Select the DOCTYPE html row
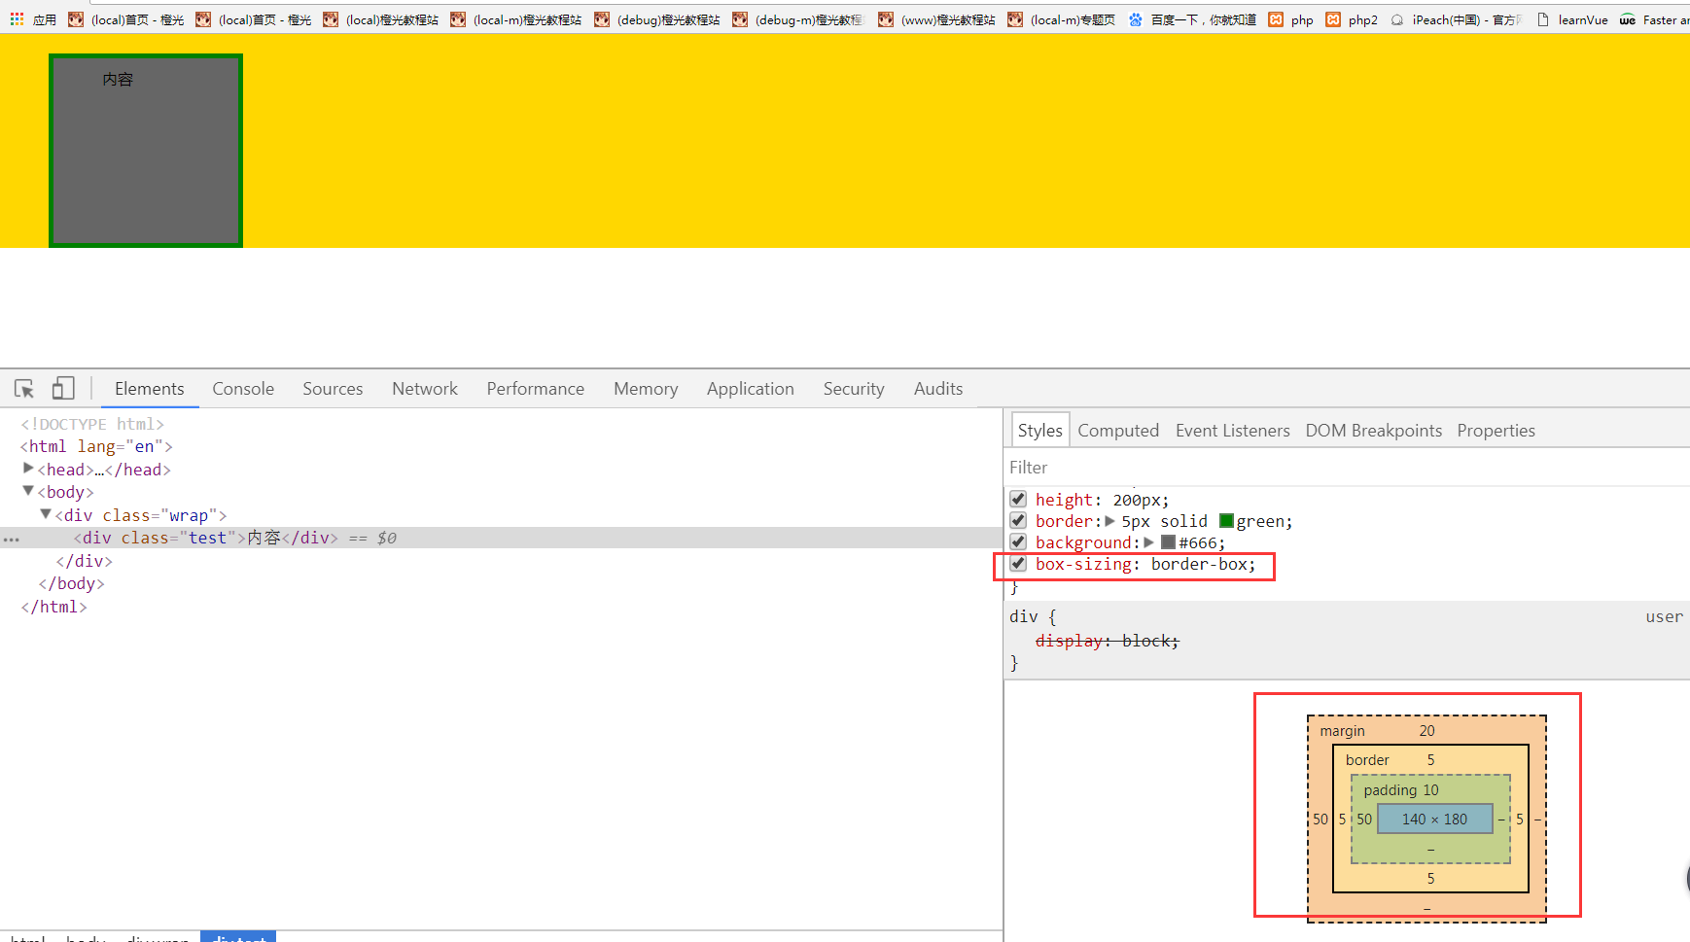 [92, 424]
